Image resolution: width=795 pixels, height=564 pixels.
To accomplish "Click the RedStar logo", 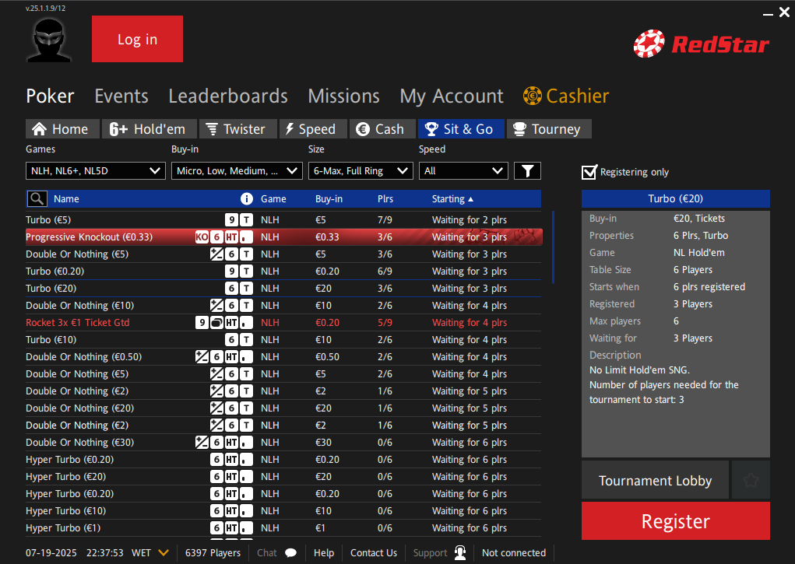I will point(702,44).
